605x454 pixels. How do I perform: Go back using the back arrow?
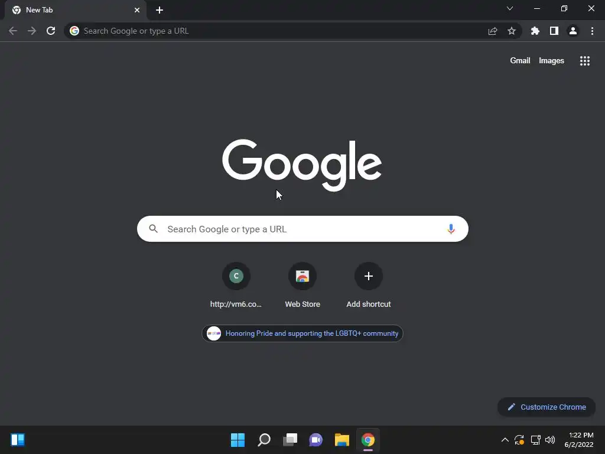(13, 31)
